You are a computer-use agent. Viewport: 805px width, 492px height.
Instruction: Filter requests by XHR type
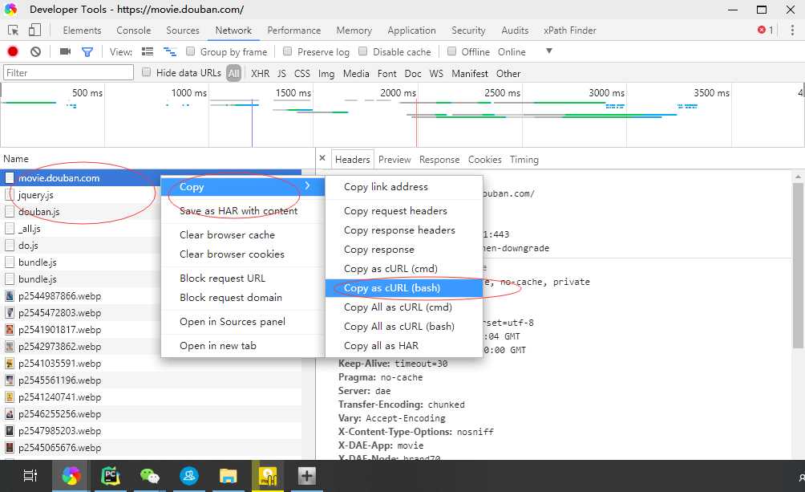[x=261, y=74]
